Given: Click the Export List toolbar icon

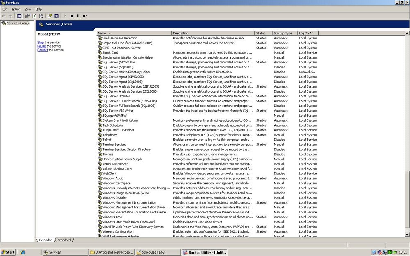Looking at the screenshot, I should [41, 16].
